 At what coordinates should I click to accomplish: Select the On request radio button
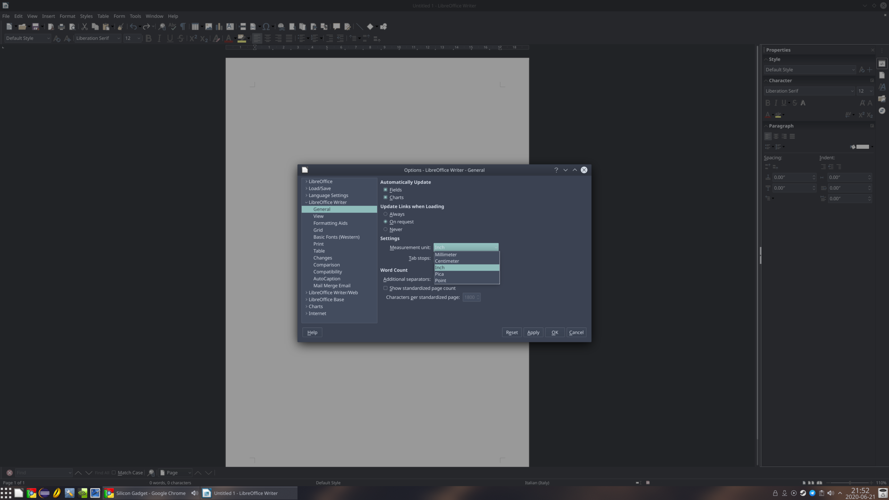pos(385,222)
